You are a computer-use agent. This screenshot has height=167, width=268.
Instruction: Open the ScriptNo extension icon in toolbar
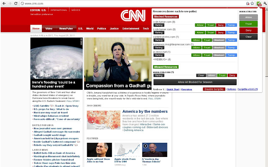point(259,4)
